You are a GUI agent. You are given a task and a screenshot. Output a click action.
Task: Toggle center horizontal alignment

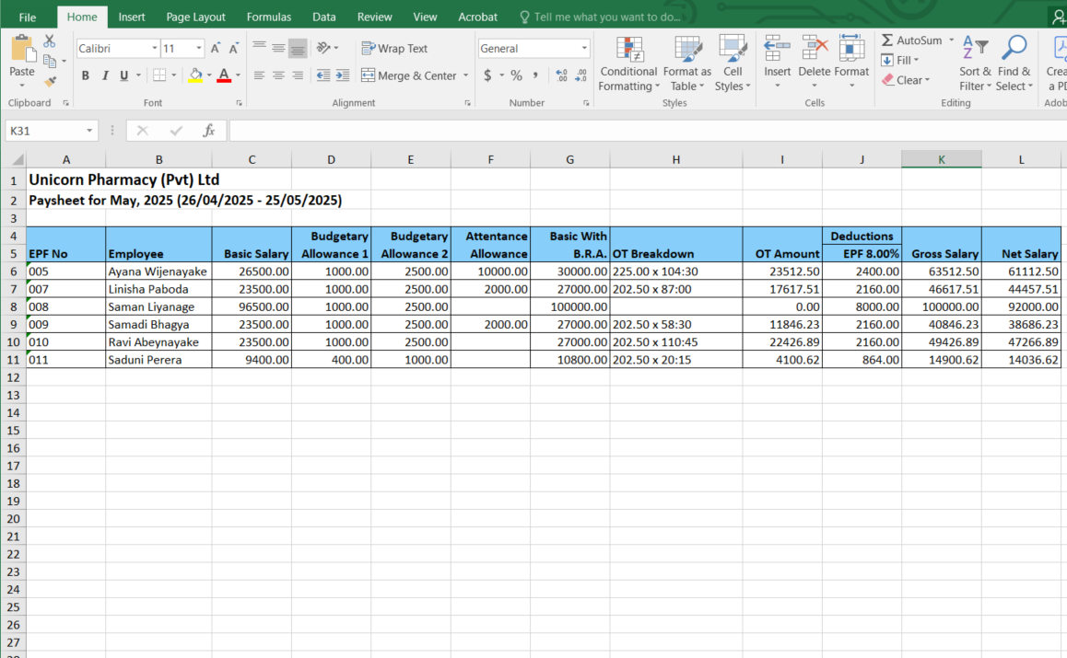point(278,75)
